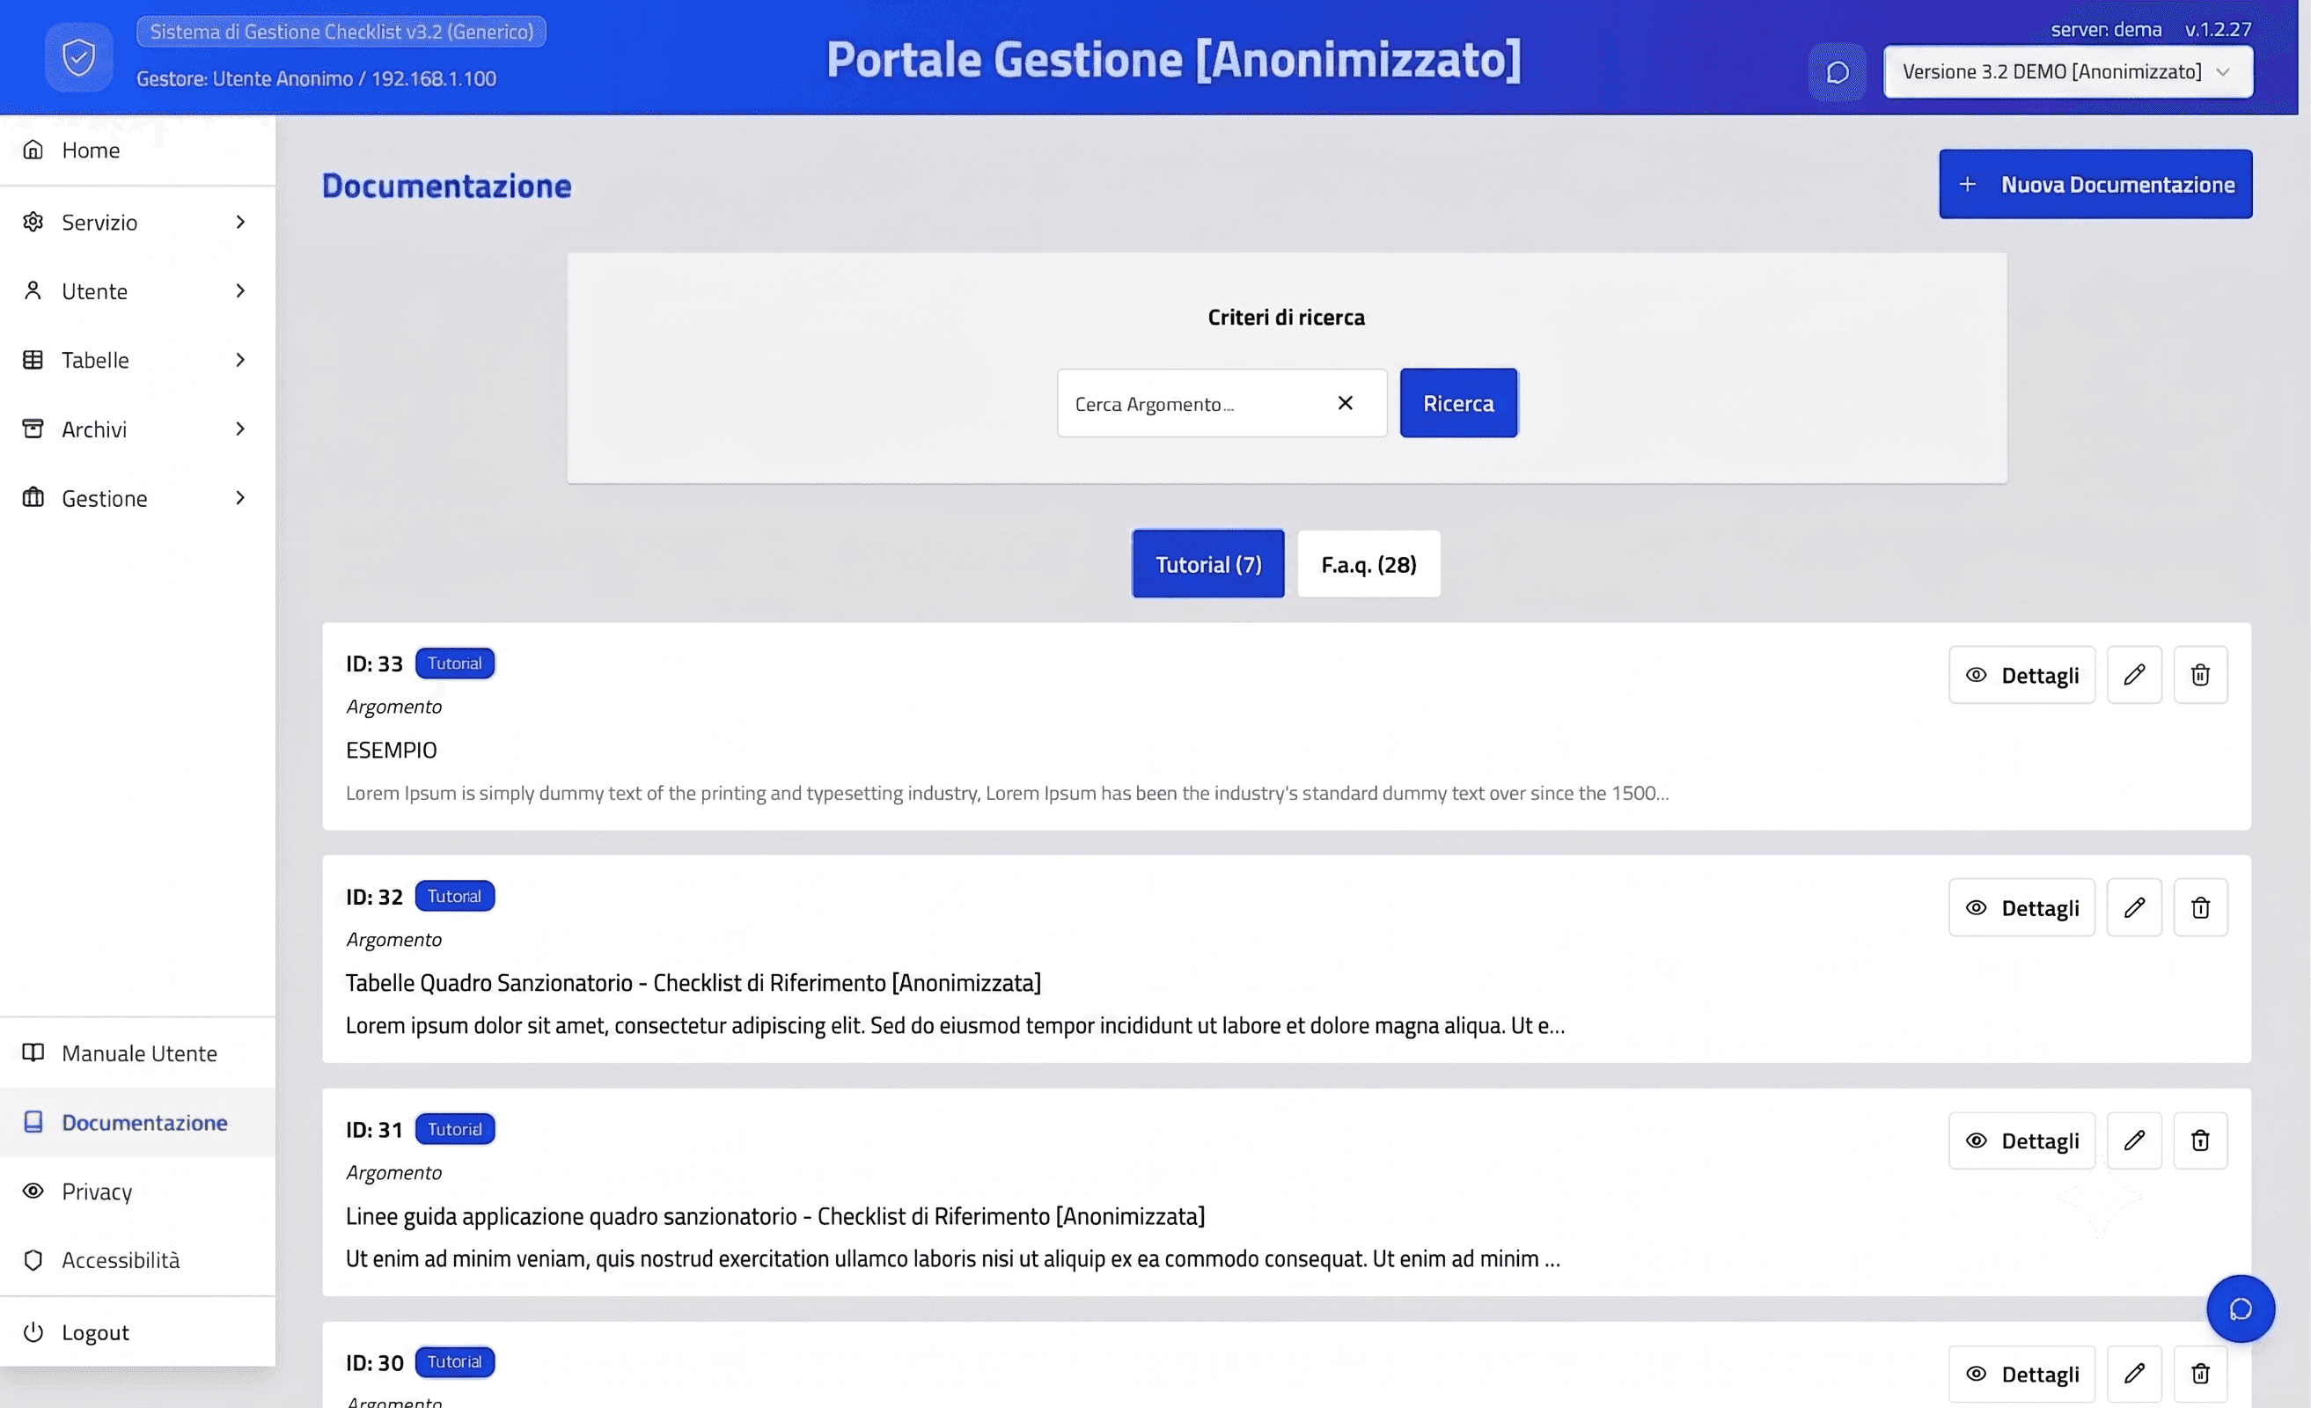The image size is (2311, 1408).
Task: Click the Home house icon
Action: pos(33,150)
